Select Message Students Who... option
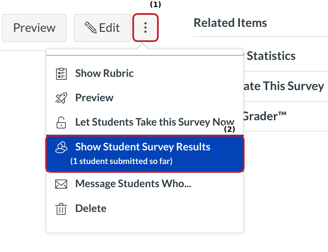 pyautogui.click(x=133, y=184)
